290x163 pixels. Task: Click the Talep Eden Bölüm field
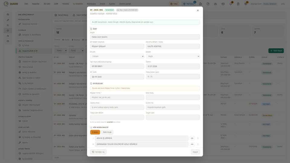[117, 117]
